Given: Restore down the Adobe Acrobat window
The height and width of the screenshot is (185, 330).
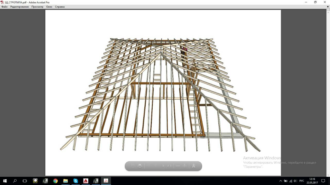Looking at the screenshot, I should (315, 2).
